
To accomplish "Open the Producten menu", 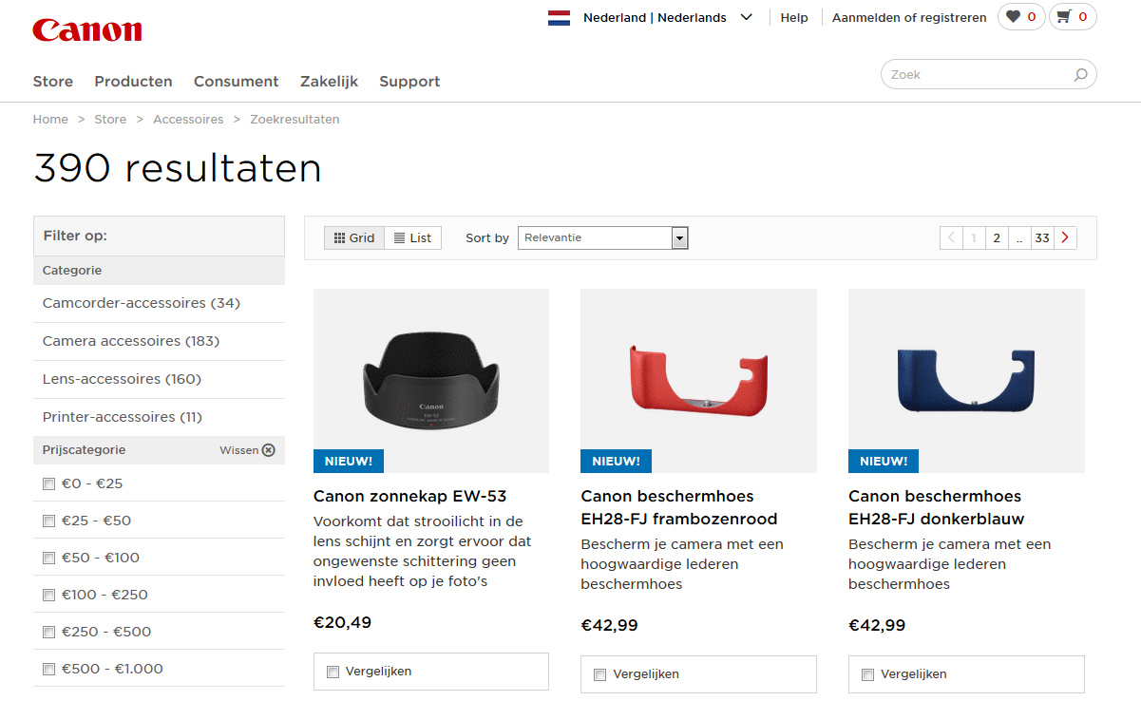I will click(x=133, y=82).
